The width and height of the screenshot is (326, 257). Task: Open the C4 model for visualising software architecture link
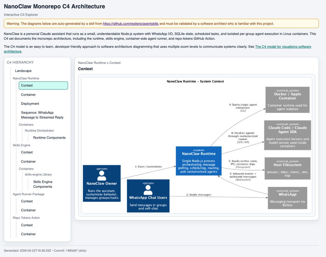pos(283,47)
